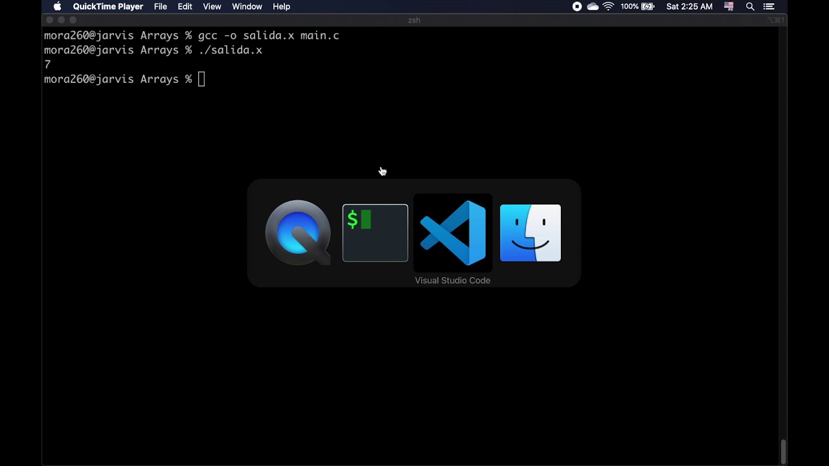Open the Help menu
The width and height of the screenshot is (829, 466).
pyautogui.click(x=281, y=6)
